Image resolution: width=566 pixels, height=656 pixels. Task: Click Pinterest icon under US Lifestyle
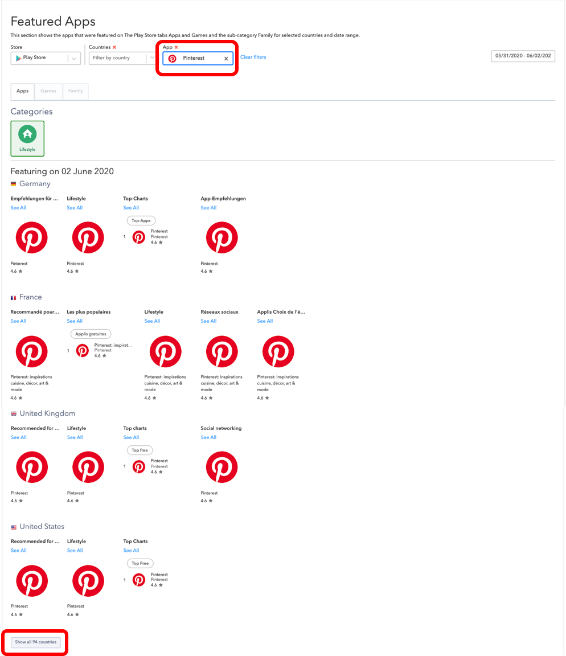point(88,581)
